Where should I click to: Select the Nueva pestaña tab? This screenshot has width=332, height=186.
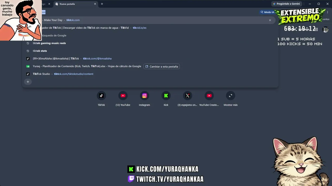point(75,4)
